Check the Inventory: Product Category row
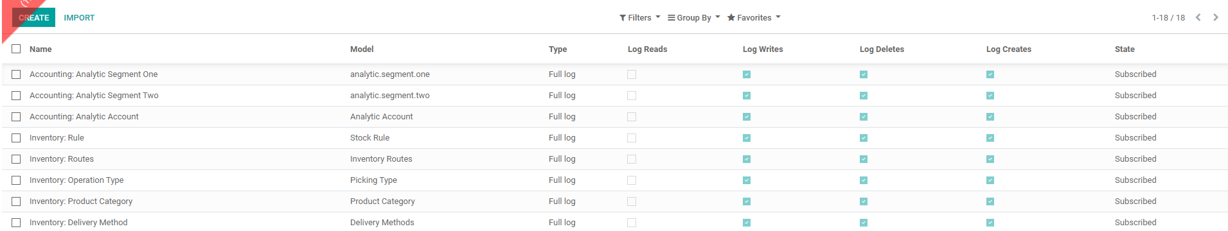The width and height of the screenshot is (1228, 231). 16,201
